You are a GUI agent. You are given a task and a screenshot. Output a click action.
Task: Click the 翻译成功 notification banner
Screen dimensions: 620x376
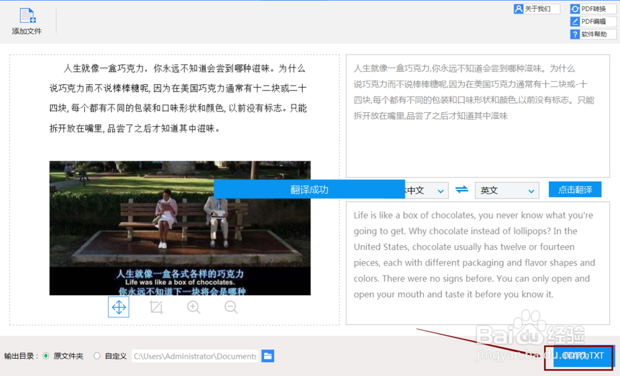309,189
